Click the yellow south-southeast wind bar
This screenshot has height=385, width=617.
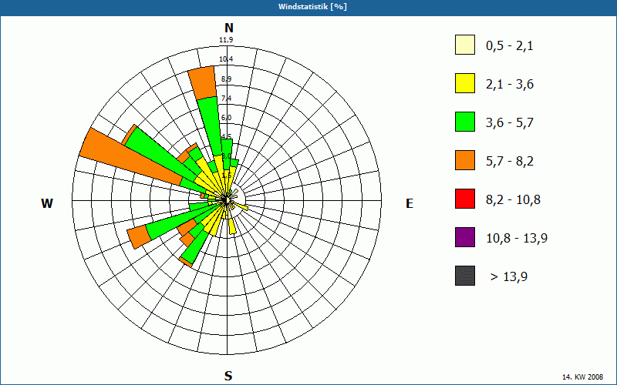pos(232,226)
